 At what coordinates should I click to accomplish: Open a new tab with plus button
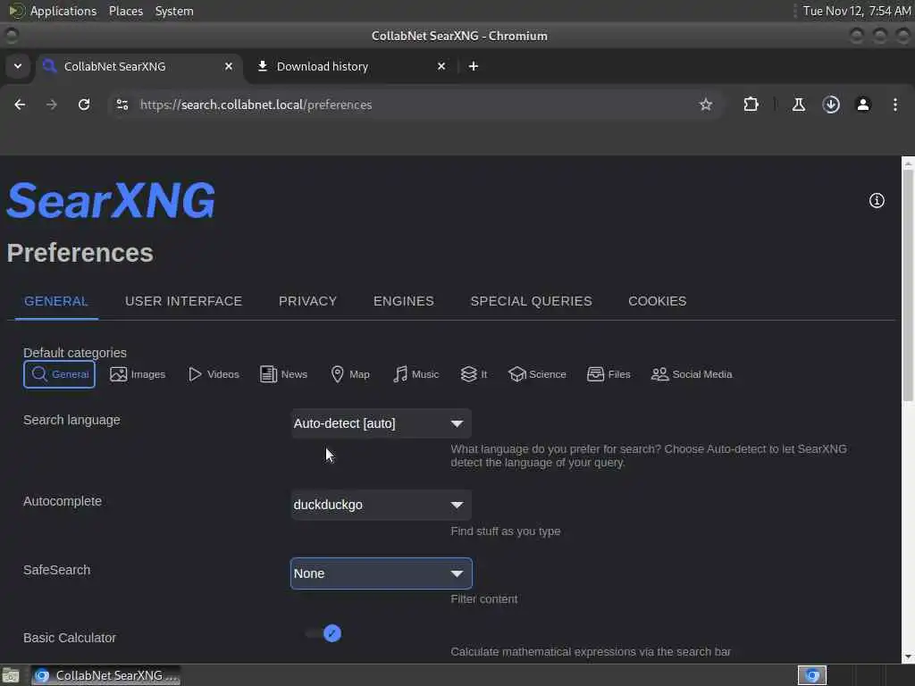tap(474, 66)
